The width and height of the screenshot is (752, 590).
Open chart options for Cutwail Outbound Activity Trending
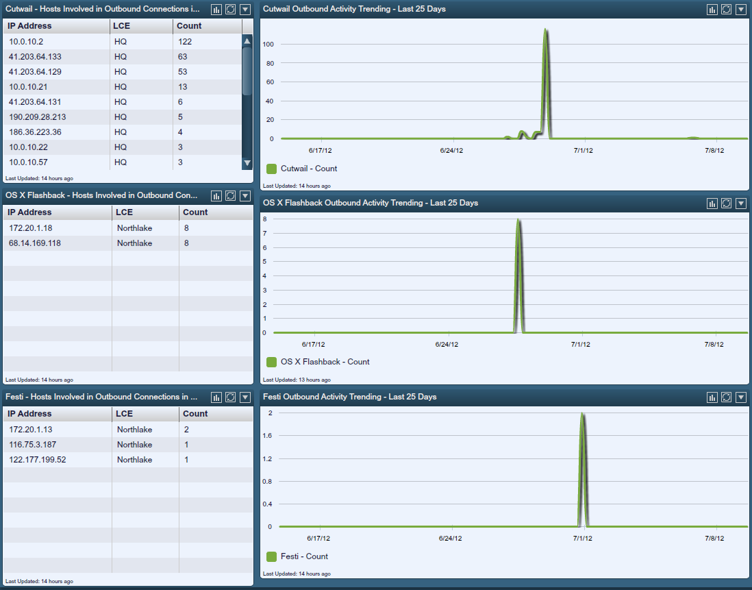tap(712, 9)
